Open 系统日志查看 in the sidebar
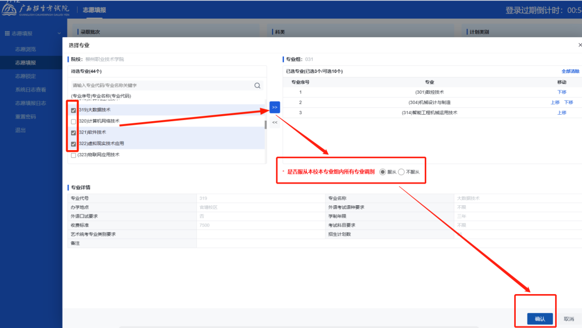582x328 pixels. pos(30,89)
